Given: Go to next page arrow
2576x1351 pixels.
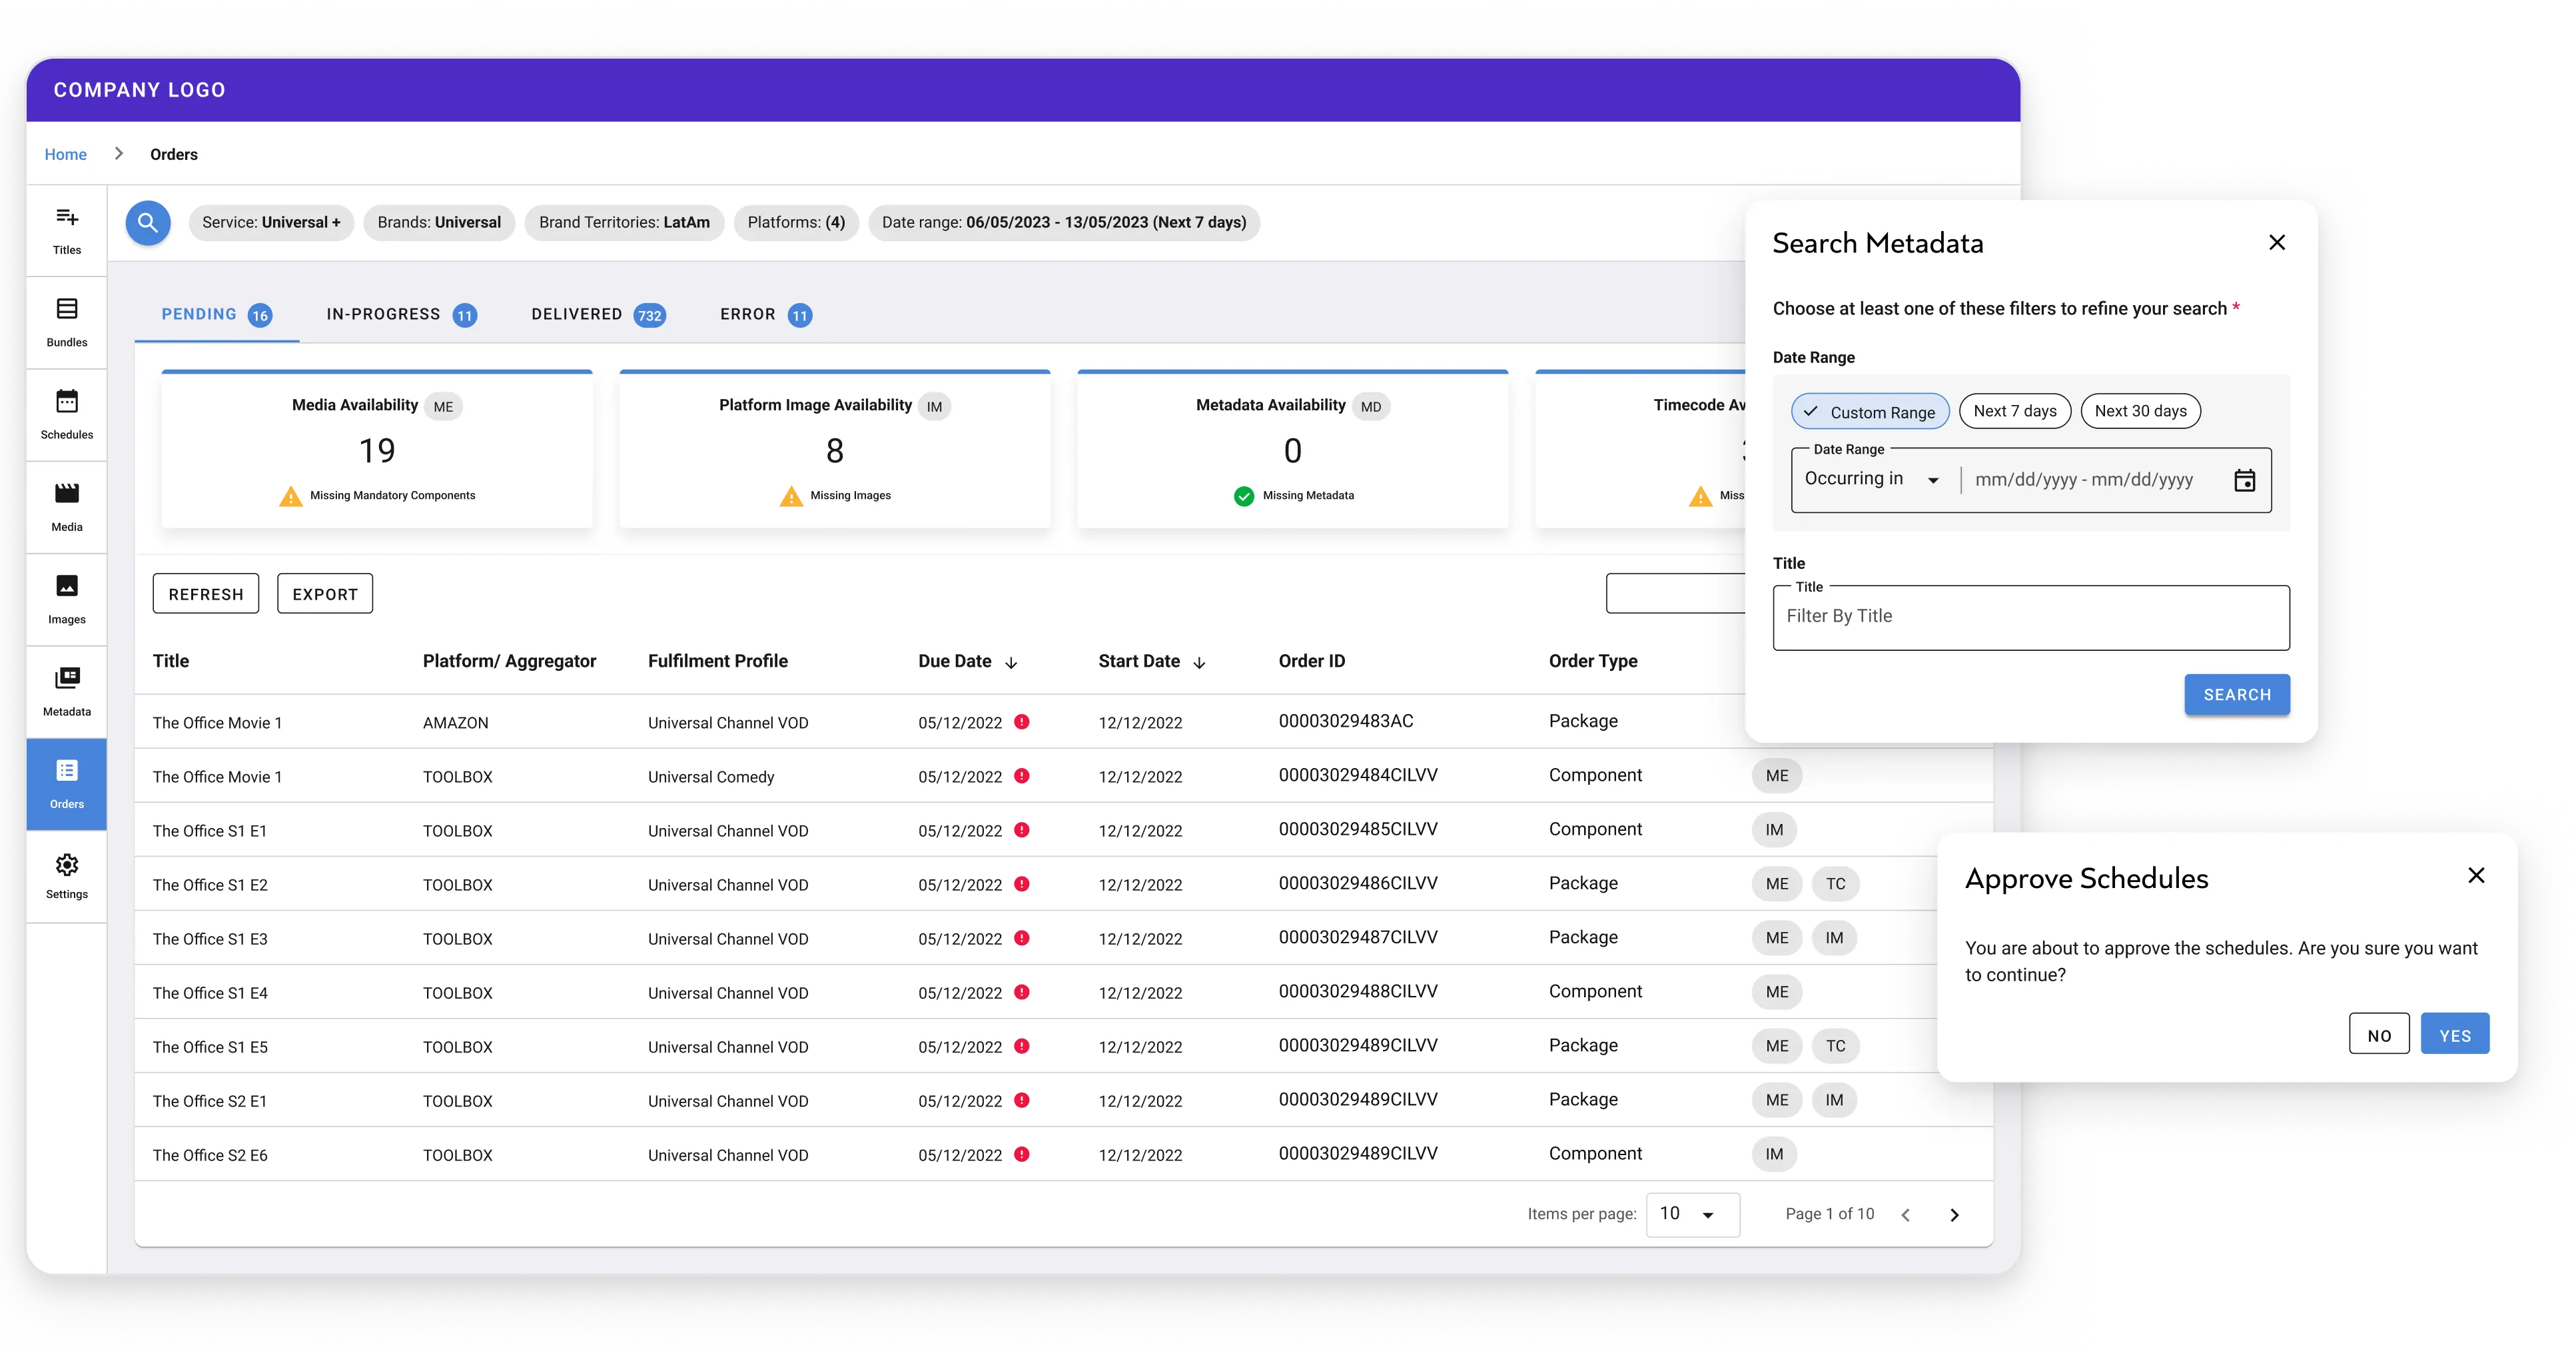Looking at the screenshot, I should 1954,1214.
